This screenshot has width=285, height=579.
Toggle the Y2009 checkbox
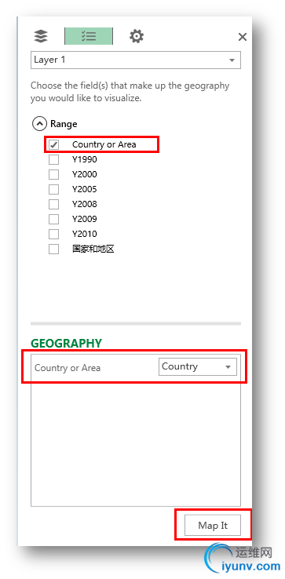[54, 220]
